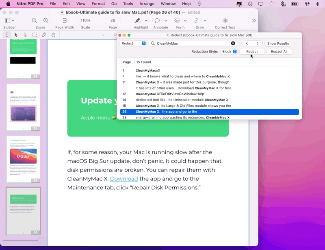Expand the Annotate dropdown arrow
Viewport: 325px width, 250px height.
[166, 21]
